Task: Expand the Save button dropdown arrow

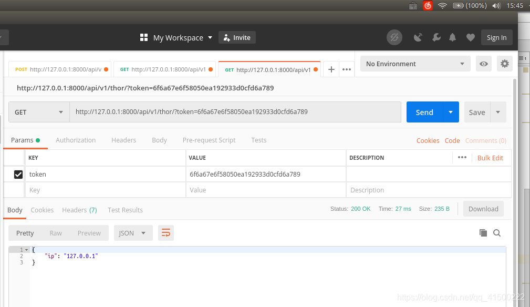Action: (x=498, y=112)
